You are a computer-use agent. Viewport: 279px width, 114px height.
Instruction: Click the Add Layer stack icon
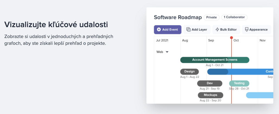(x=189, y=30)
